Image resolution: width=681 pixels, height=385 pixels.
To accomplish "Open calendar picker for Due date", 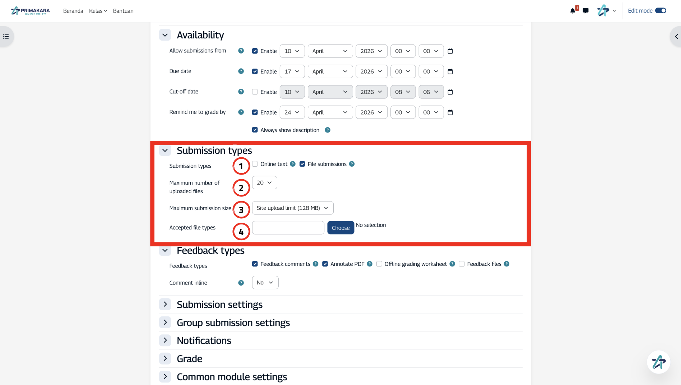I will click(450, 71).
